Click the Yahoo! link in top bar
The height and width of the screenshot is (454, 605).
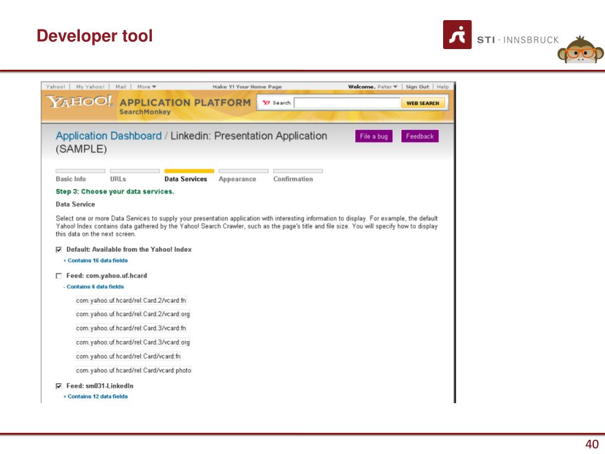tap(56, 87)
